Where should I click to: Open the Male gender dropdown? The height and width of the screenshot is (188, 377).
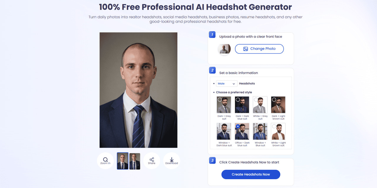coord(227,83)
